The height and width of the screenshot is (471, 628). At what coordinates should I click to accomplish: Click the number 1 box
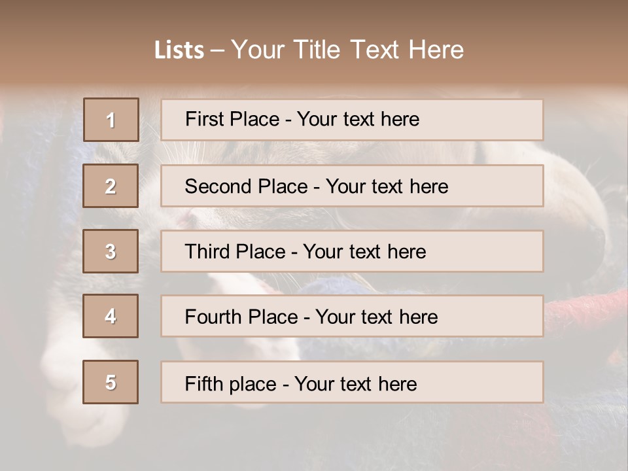[111, 120]
